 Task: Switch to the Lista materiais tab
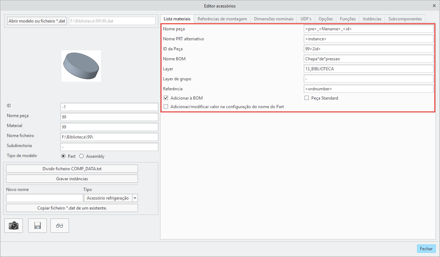(x=177, y=19)
